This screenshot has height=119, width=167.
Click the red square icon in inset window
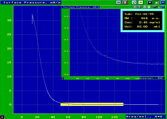tap(139, 7)
